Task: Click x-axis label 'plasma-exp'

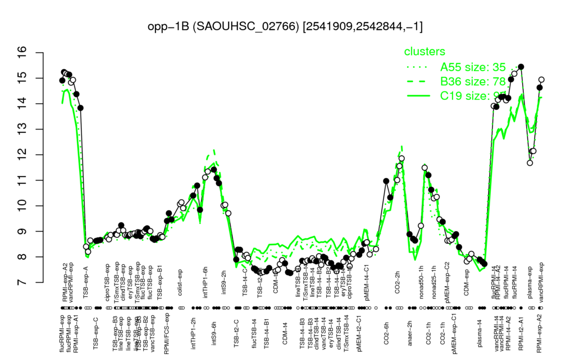Action: pos(530,282)
